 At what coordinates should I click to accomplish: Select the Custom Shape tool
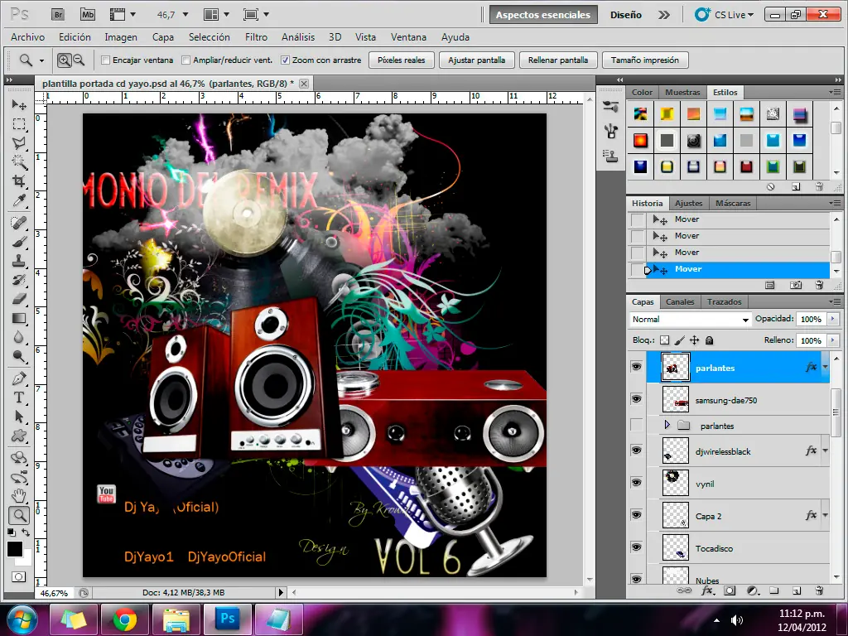(19, 436)
